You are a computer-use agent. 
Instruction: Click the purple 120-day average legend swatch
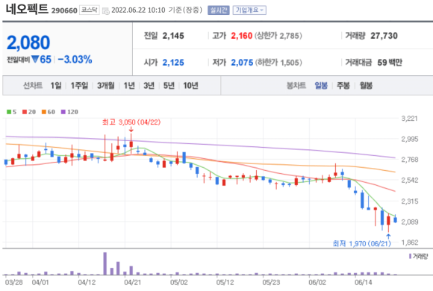click(x=63, y=112)
